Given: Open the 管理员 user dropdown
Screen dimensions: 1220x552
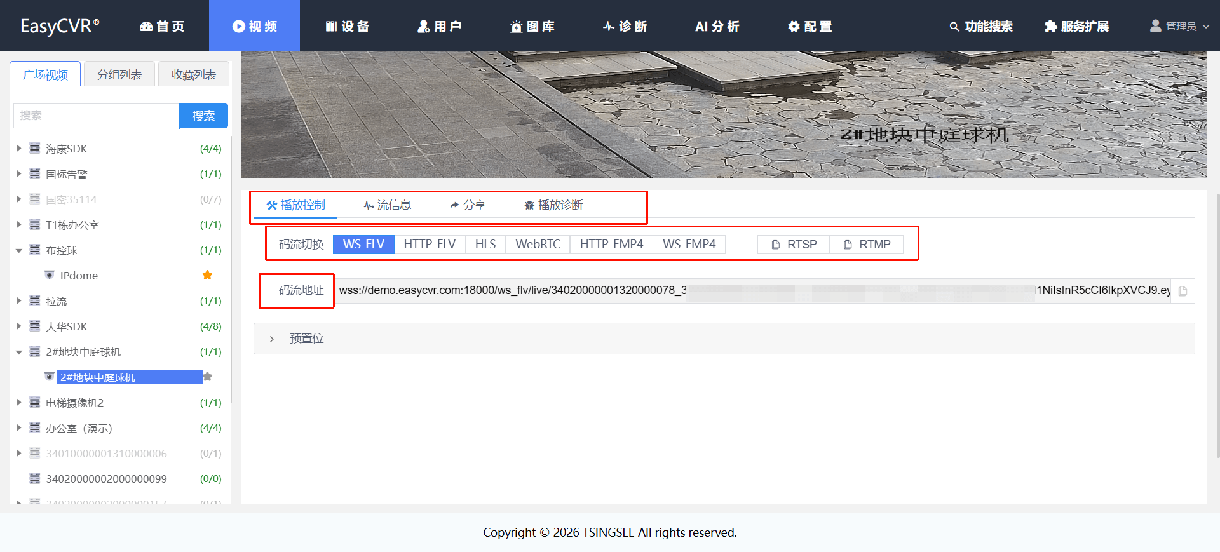Looking at the screenshot, I should [1179, 26].
